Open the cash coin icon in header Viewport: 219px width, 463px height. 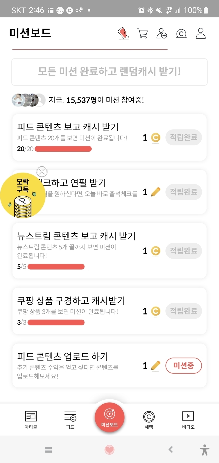click(x=181, y=34)
